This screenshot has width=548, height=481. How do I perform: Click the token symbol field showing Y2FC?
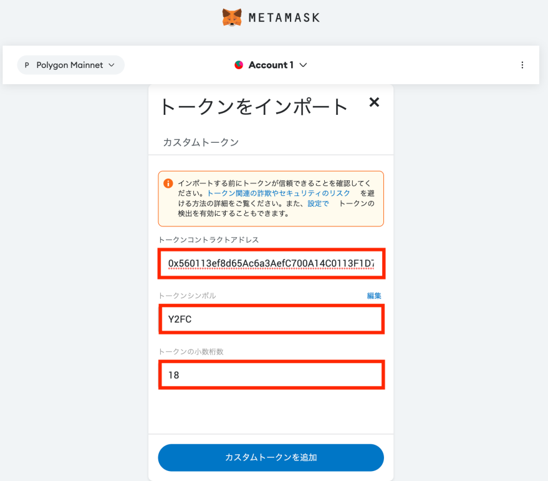pos(272,319)
